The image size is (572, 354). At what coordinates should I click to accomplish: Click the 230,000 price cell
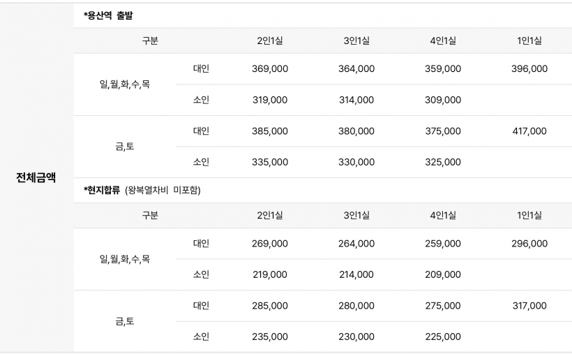[356, 337]
